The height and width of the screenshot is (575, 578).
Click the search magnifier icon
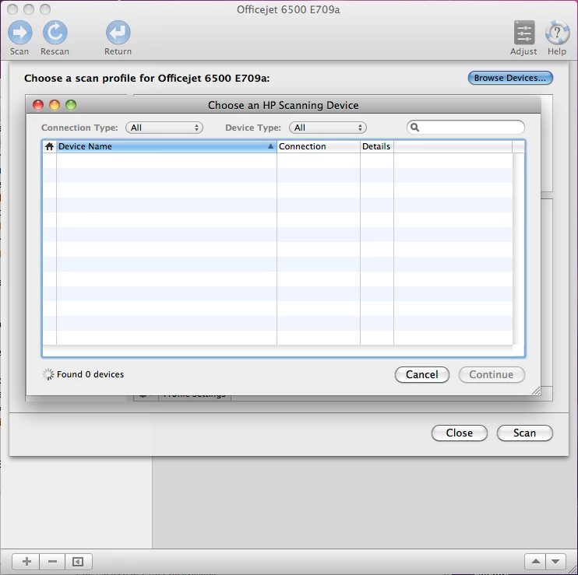pos(414,128)
